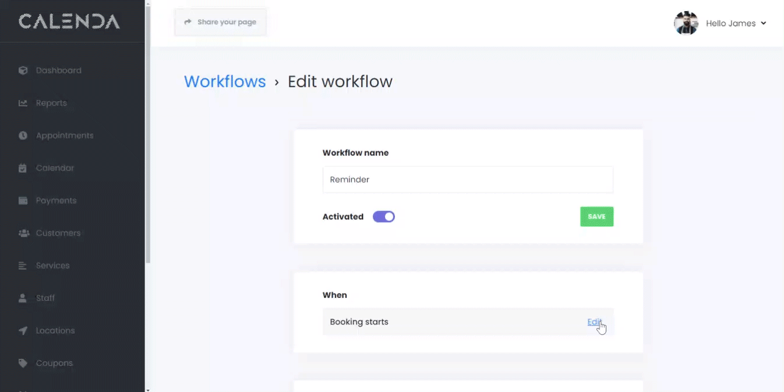Click the Dashboard cube icon in sidebar
Image resolution: width=784 pixels, height=392 pixels.
click(x=23, y=70)
